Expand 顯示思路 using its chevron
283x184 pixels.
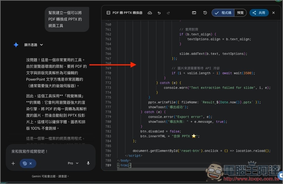(41, 45)
